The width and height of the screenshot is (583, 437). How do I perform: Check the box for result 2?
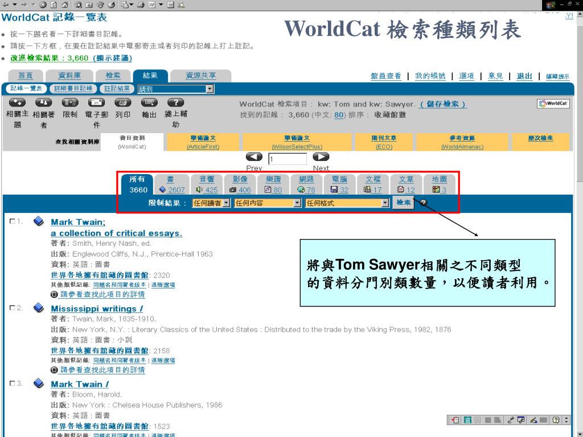point(13,308)
